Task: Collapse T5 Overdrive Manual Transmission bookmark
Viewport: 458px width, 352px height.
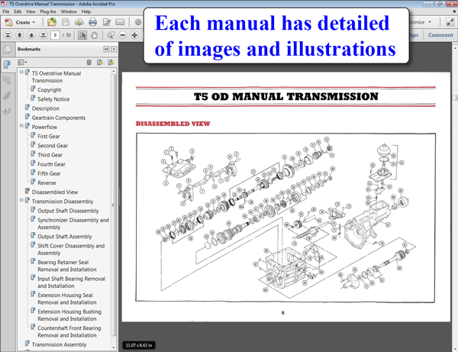Action: coord(22,72)
